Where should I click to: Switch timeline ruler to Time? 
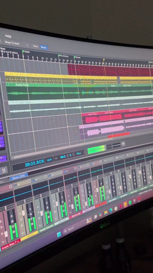point(35,46)
